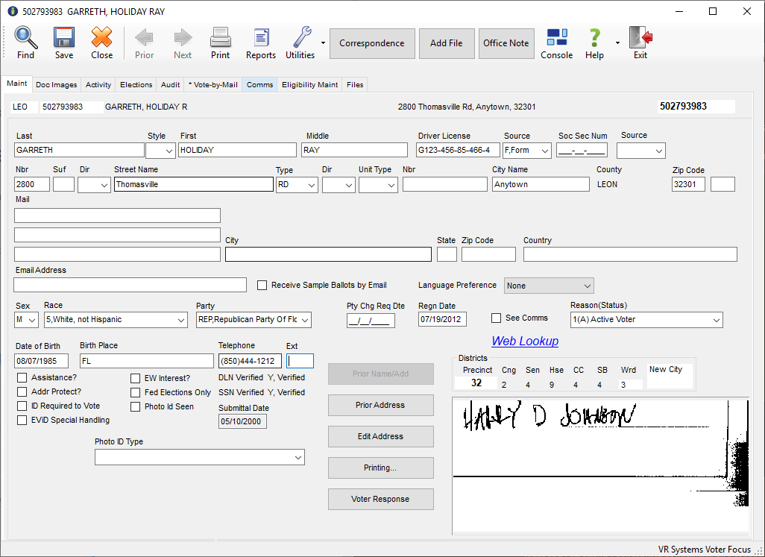Click the Regn Date field

(x=442, y=319)
